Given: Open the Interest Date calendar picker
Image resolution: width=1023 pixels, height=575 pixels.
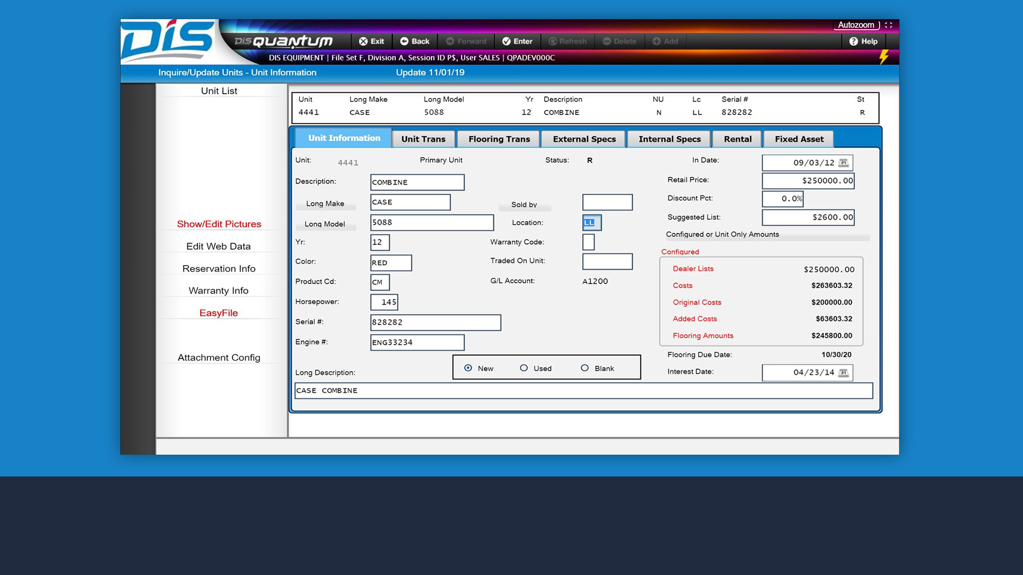Looking at the screenshot, I should tap(843, 373).
